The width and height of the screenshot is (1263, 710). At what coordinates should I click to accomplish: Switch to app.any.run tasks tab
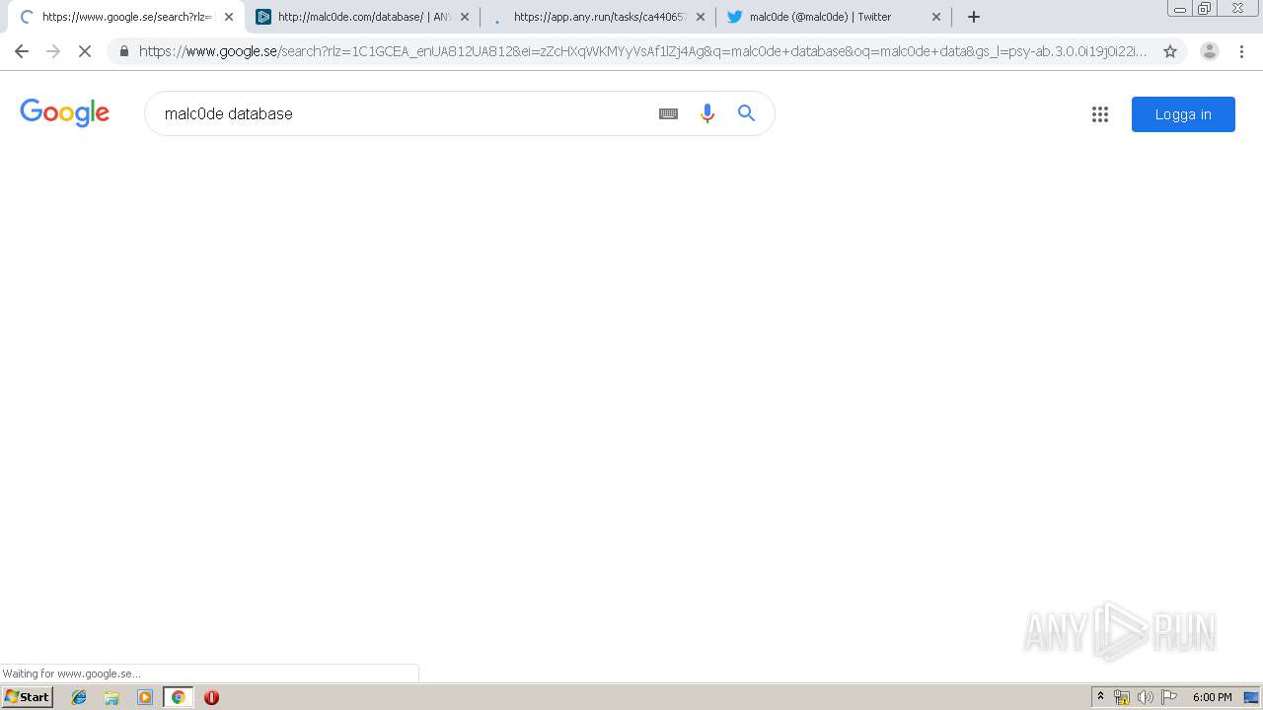pyautogui.click(x=597, y=17)
